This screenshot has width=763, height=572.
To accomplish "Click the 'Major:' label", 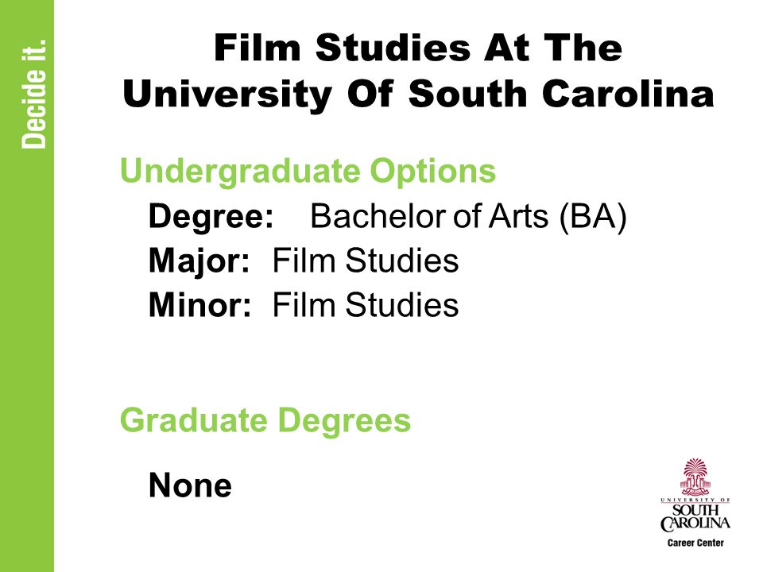I will pos(199,261).
